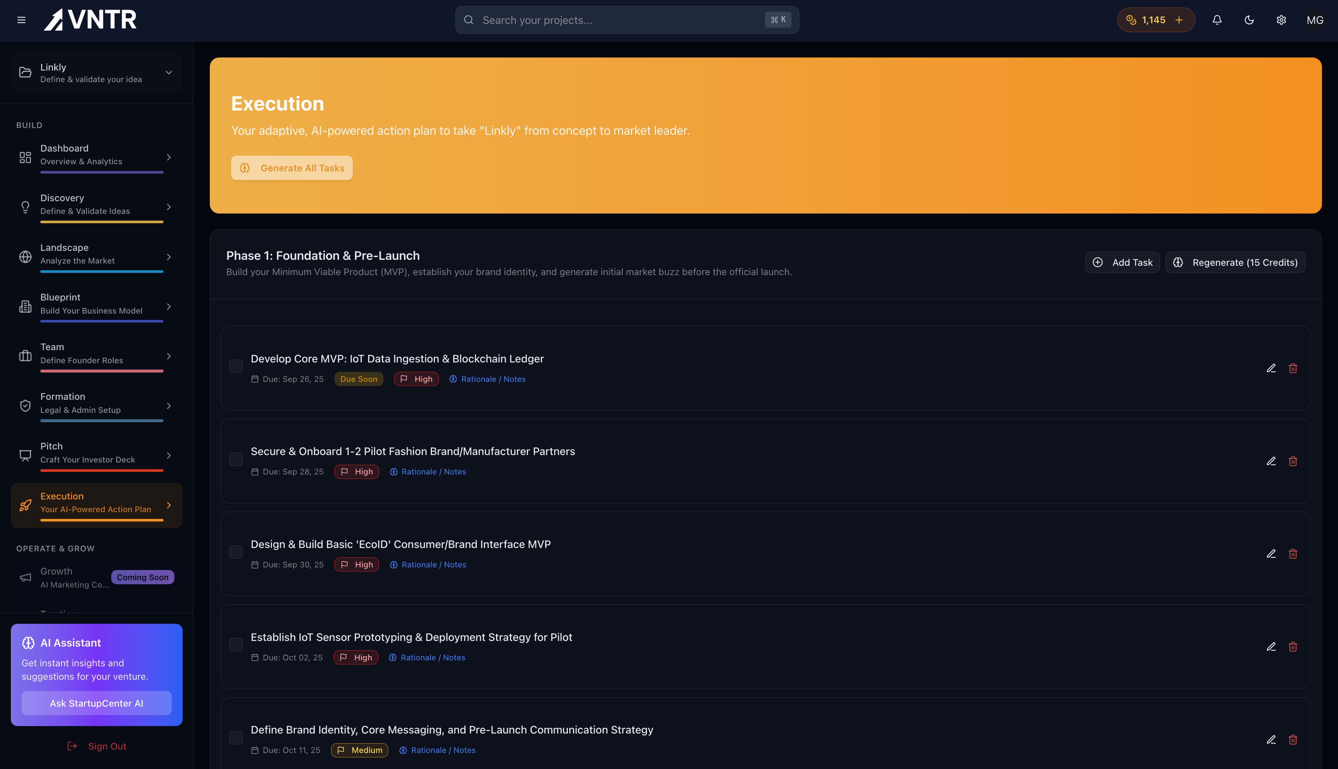Delete the Secure & Onboard Pilot task
Screen dimensions: 1338x769
tap(1292, 461)
